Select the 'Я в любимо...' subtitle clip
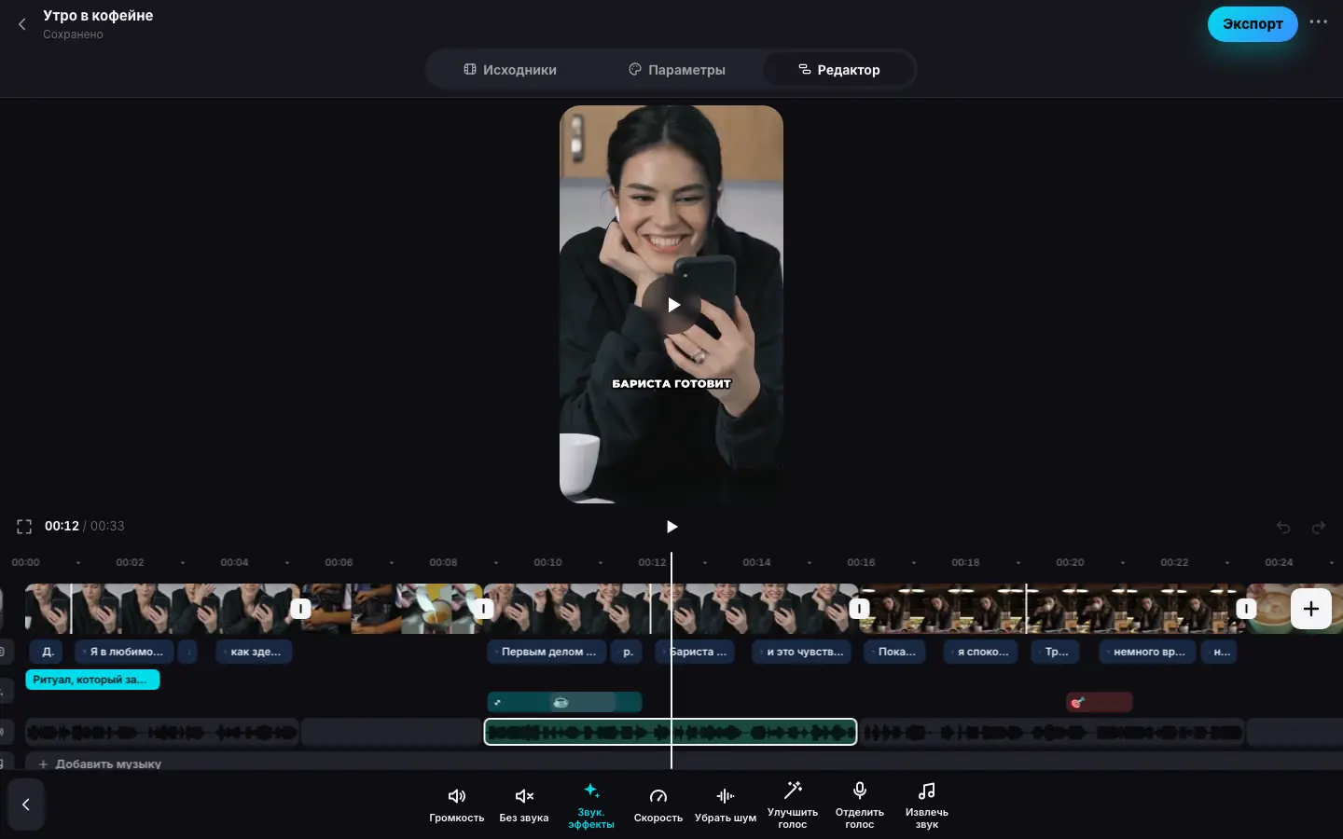The image size is (1343, 839). [125, 652]
